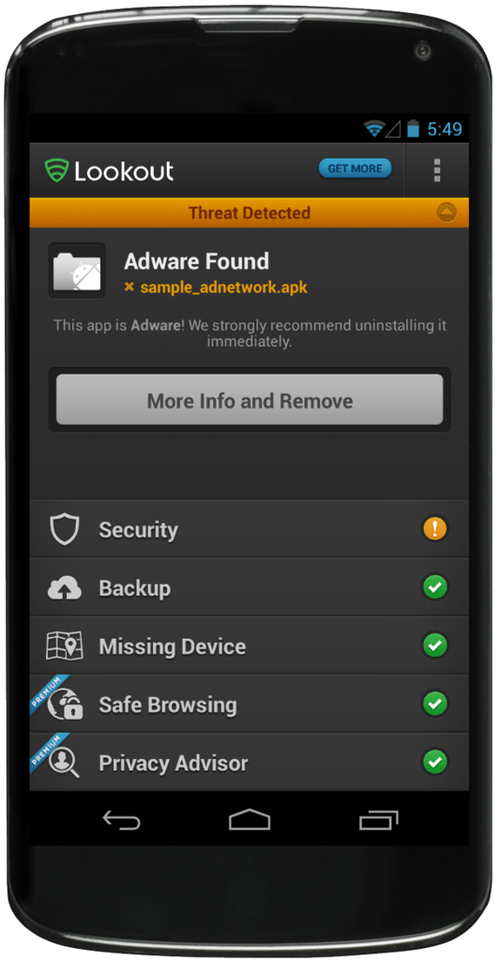Tap the green Safe Browsing checkmark
Viewport: 501px width, 962px height.
click(434, 704)
